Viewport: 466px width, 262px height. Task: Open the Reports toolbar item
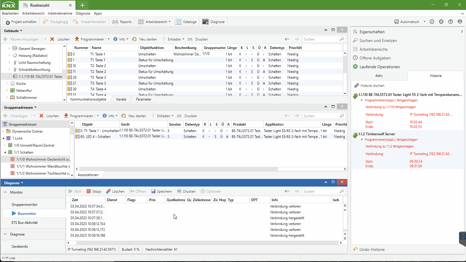click(122, 22)
